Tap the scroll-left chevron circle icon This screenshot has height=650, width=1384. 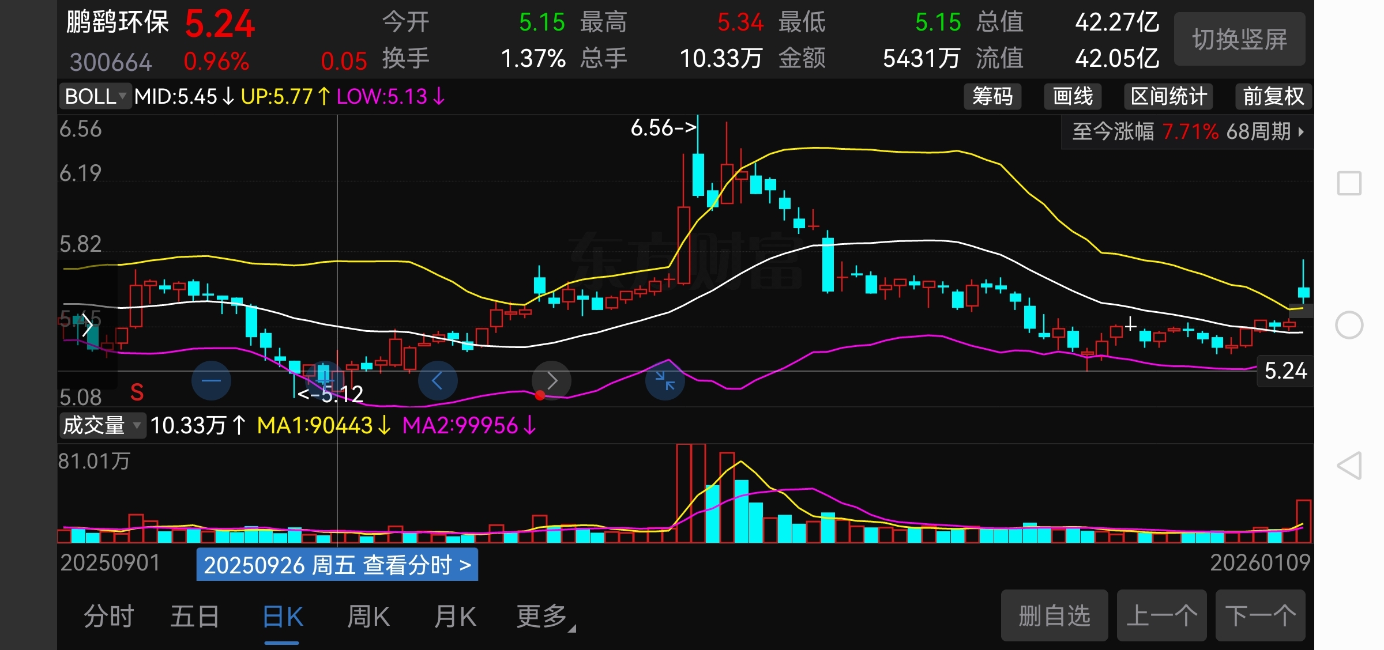[x=438, y=380]
